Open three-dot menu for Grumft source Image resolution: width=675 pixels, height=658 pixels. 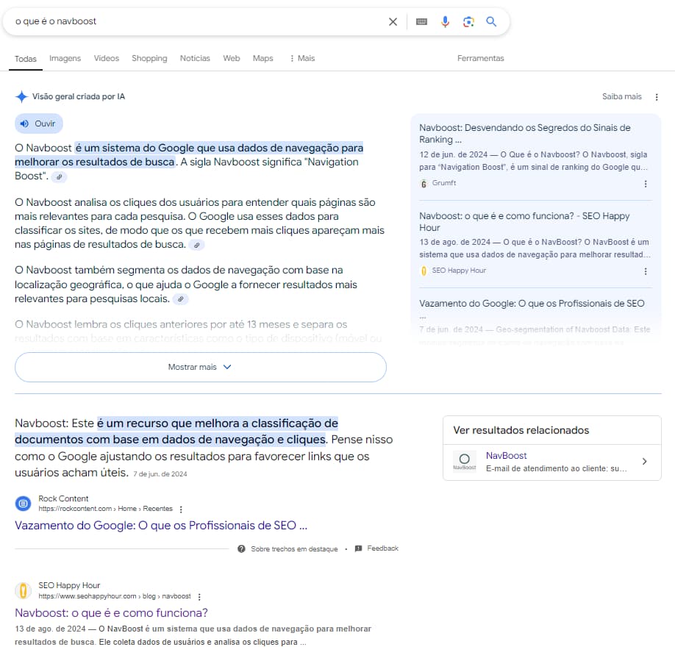pyautogui.click(x=646, y=184)
